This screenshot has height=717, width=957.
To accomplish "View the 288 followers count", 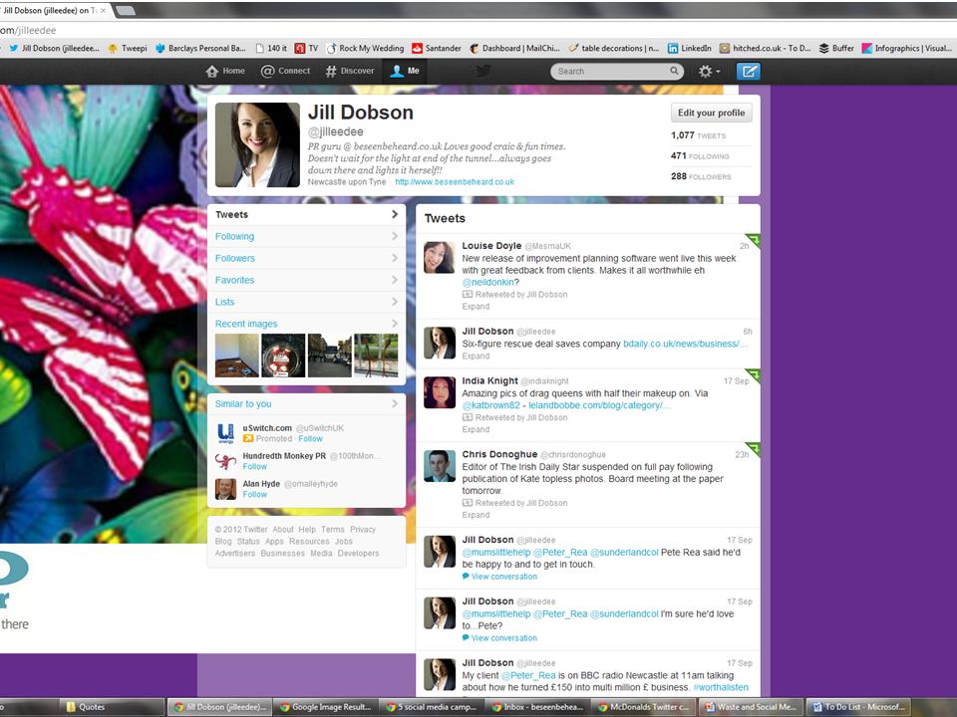I will pos(701,176).
